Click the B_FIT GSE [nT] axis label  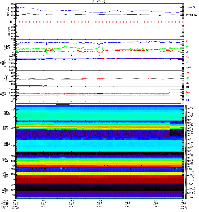7,47
